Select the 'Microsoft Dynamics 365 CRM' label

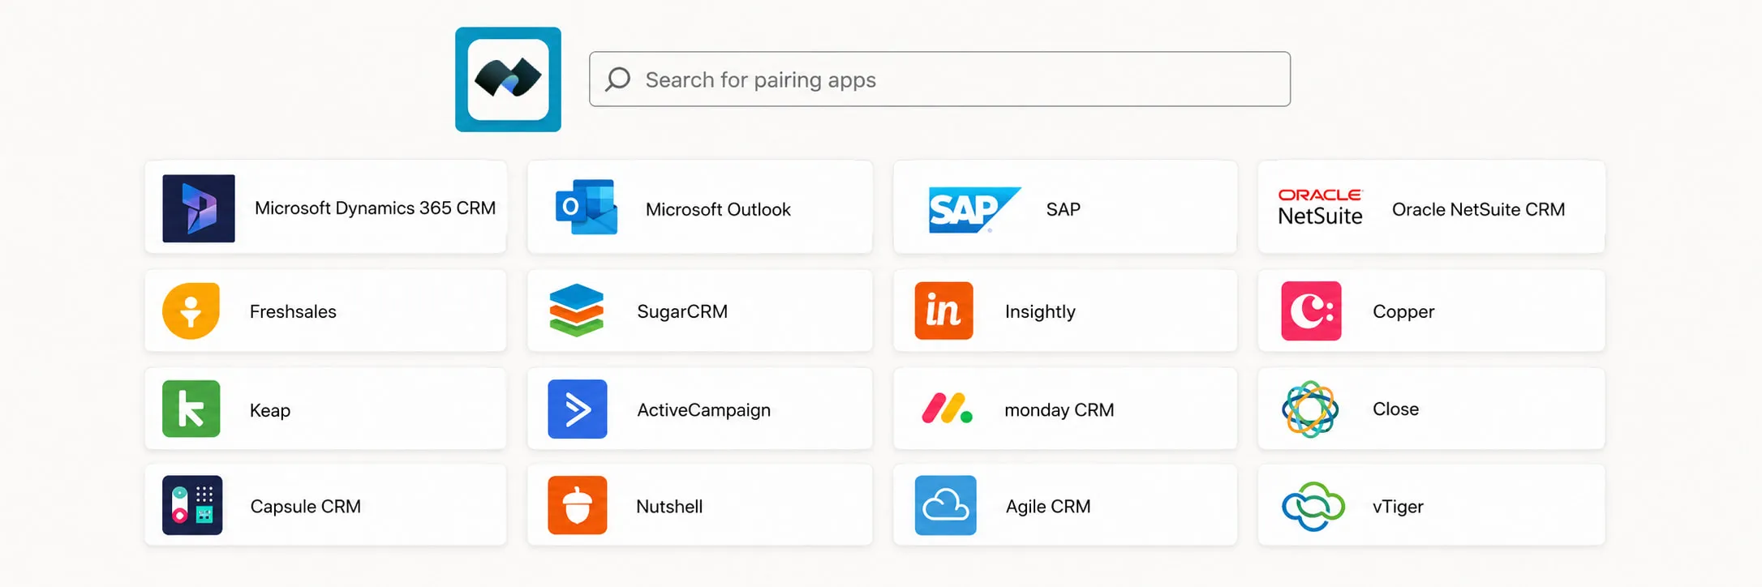pos(375,208)
